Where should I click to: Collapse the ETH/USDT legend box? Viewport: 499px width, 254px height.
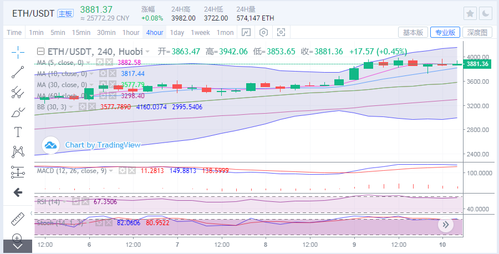click(40, 50)
